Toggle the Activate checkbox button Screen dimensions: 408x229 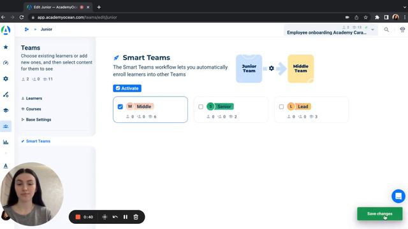(127, 88)
